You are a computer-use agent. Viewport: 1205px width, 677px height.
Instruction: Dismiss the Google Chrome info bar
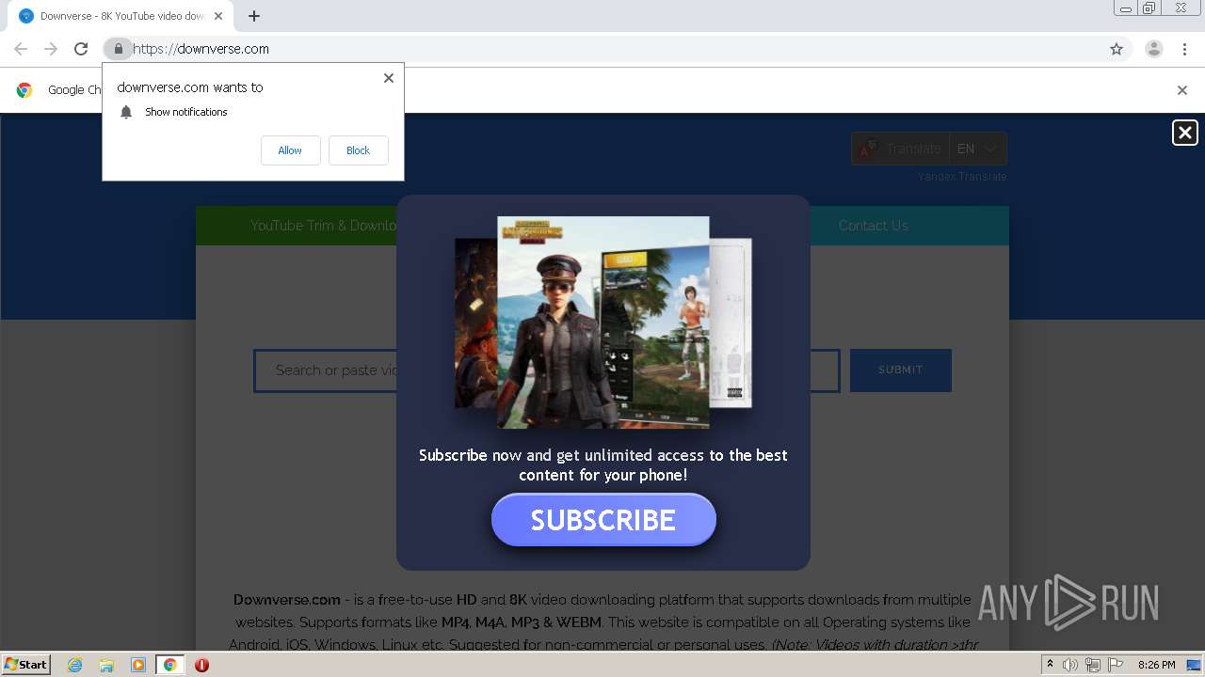click(1181, 90)
